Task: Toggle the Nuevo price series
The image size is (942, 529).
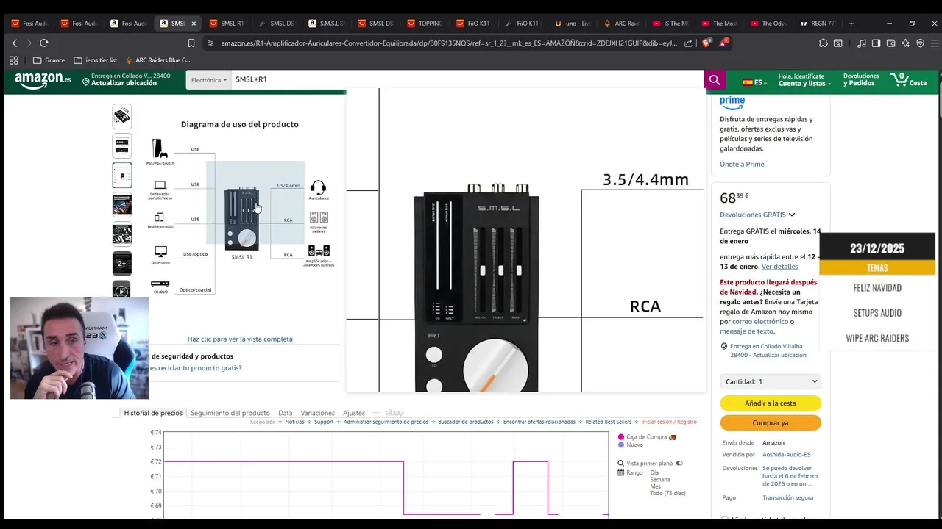Action: click(631, 445)
